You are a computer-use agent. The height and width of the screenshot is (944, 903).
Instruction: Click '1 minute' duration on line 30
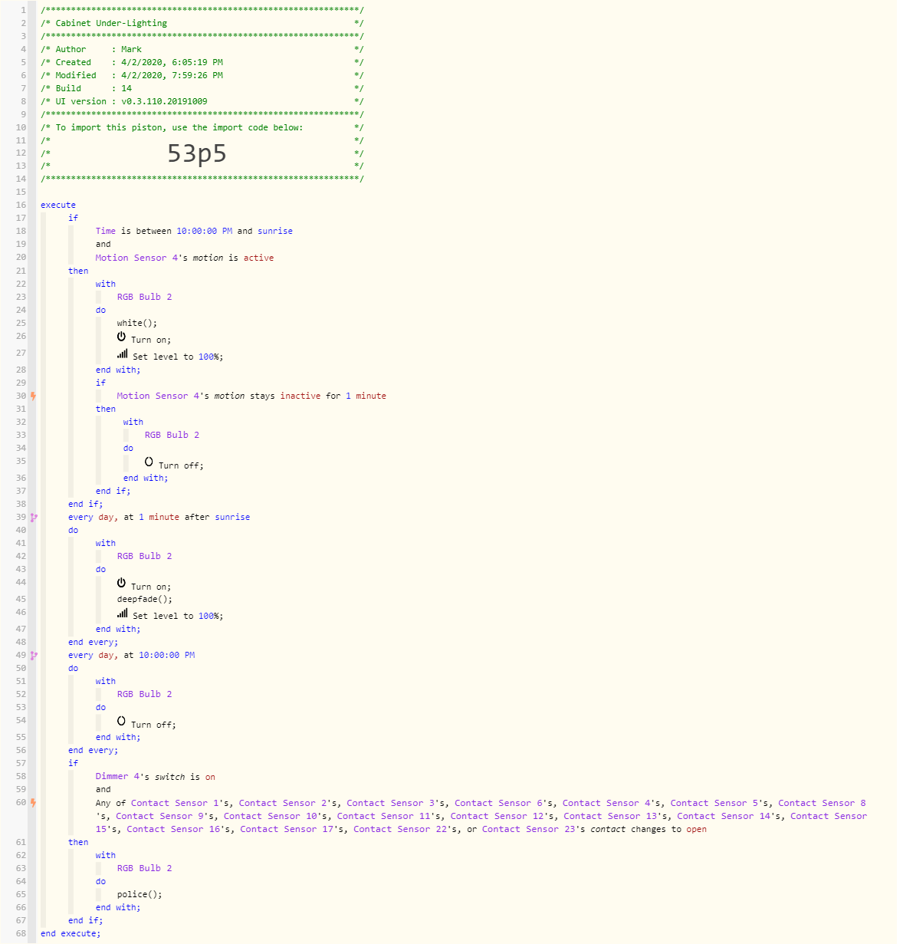click(x=366, y=396)
